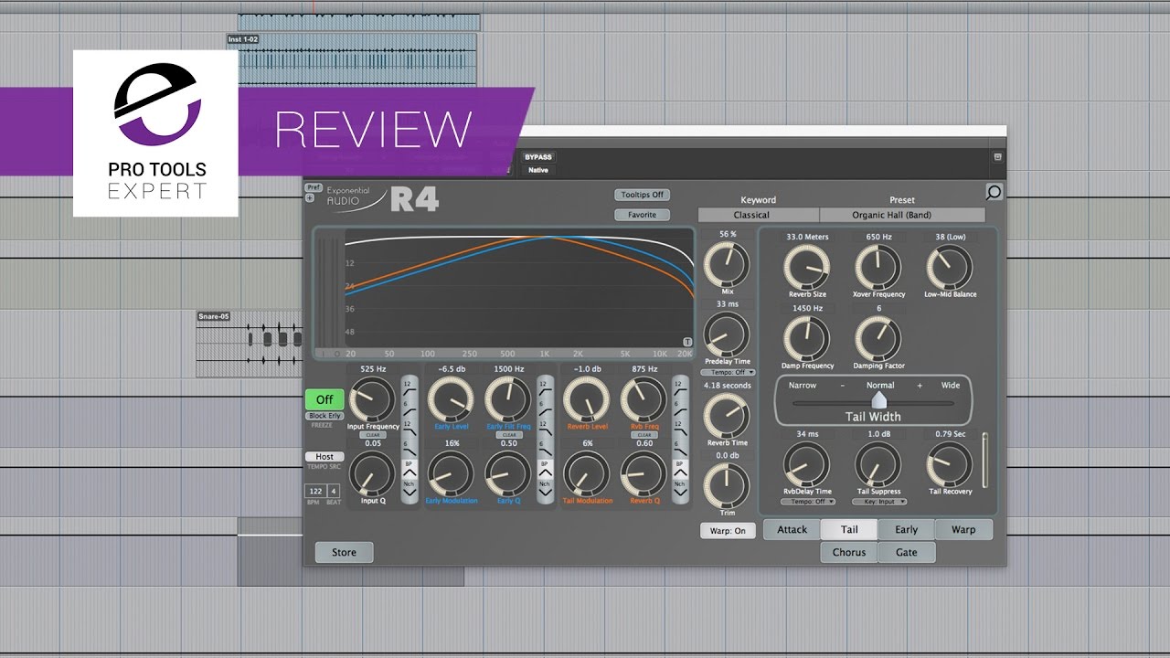
Task: Open the Pref menu button
Action: coord(314,187)
